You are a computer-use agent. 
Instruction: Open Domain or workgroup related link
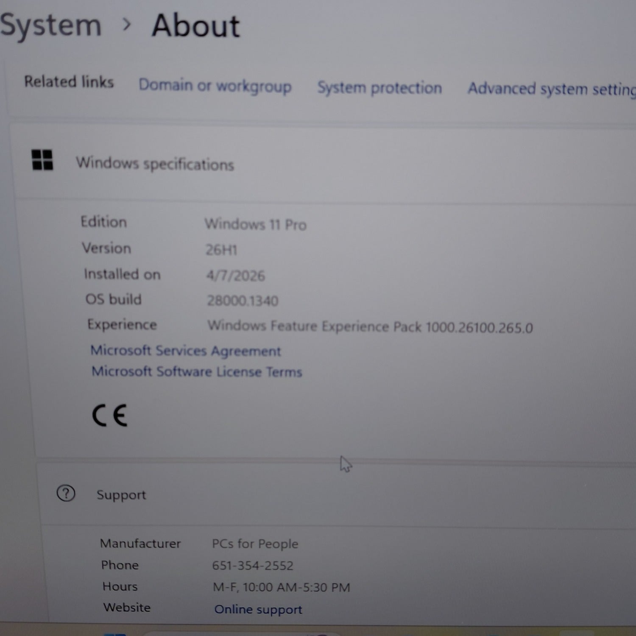pos(215,86)
